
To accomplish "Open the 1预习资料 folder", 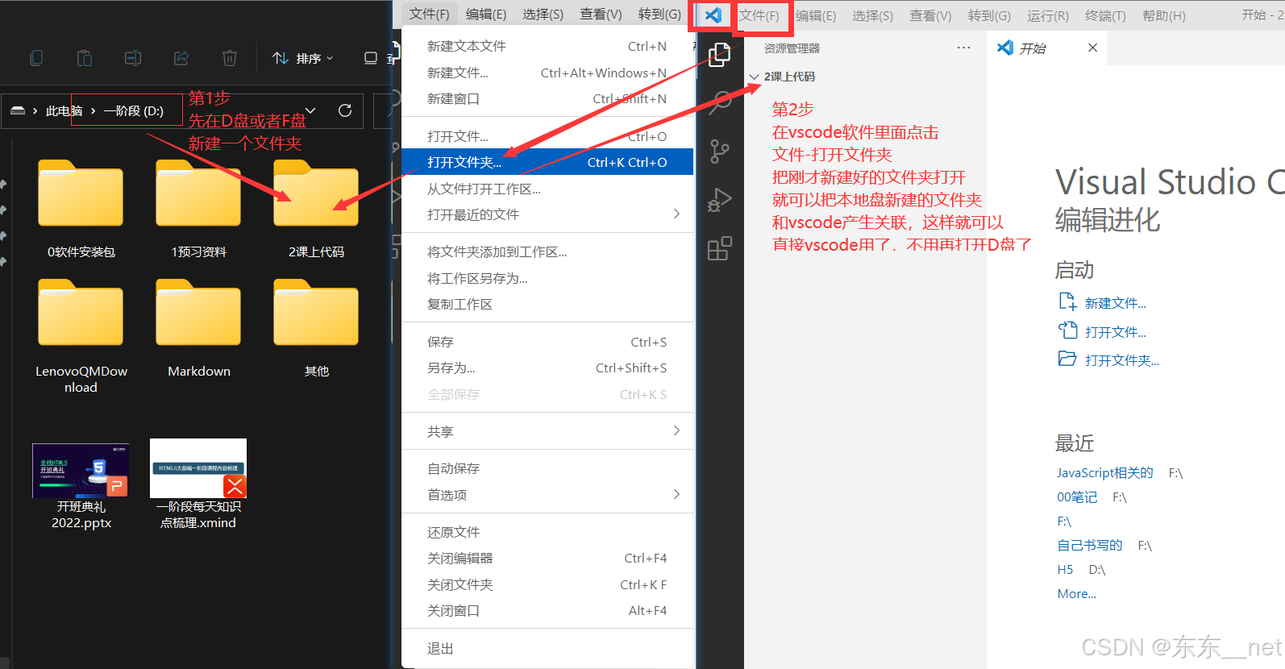I will [x=198, y=210].
